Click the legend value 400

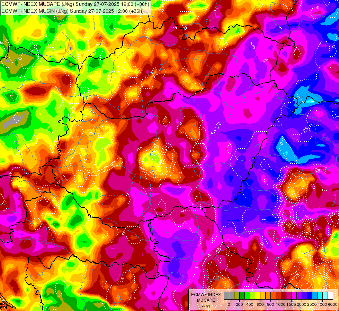250,304
